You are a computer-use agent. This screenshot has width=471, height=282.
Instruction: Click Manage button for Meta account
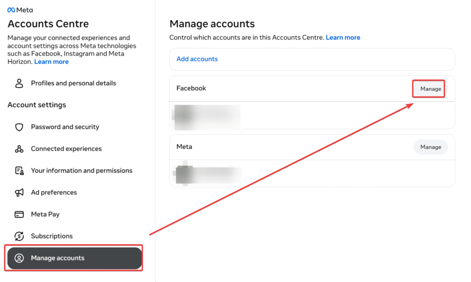431,147
